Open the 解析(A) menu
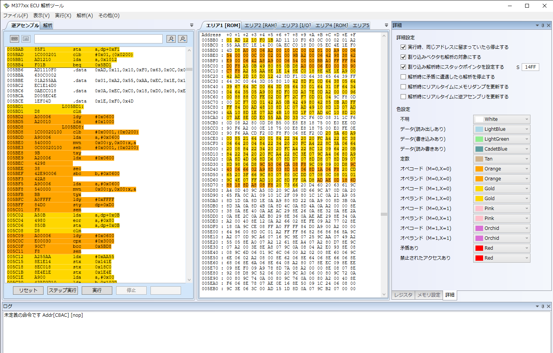Screen dimensions: 553x353 tap(84, 16)
